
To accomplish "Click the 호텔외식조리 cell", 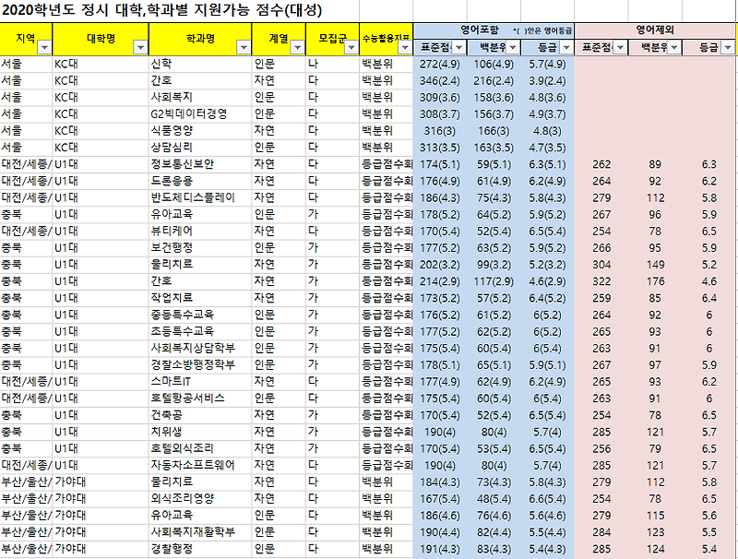I will point(200,448).
